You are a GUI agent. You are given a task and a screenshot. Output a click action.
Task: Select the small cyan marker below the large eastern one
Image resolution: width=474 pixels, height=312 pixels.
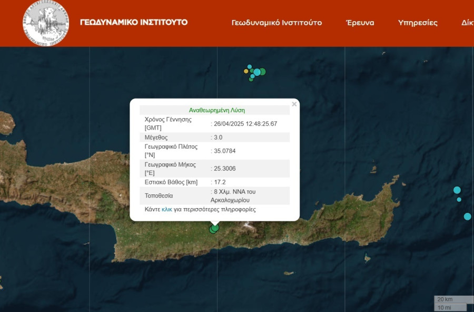[x=459, y=200]
